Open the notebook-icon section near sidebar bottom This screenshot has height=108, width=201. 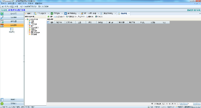click(12, 99)
